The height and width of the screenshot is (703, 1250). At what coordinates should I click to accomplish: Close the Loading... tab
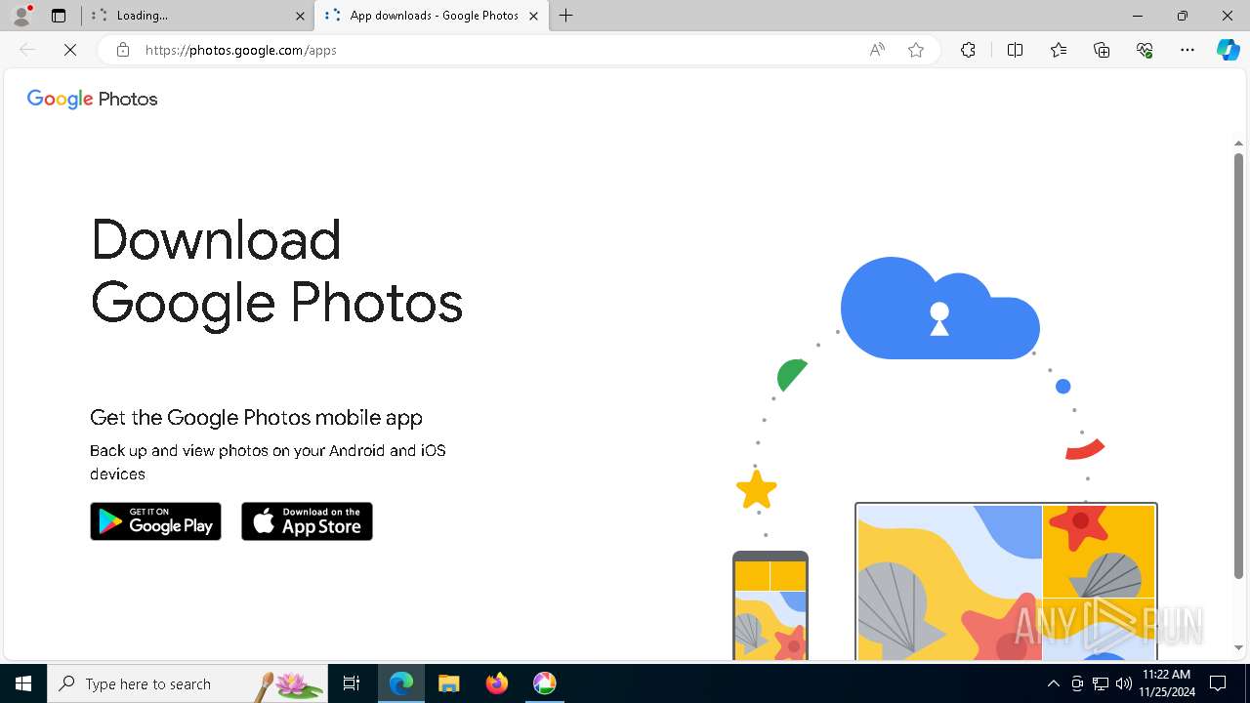300,16
